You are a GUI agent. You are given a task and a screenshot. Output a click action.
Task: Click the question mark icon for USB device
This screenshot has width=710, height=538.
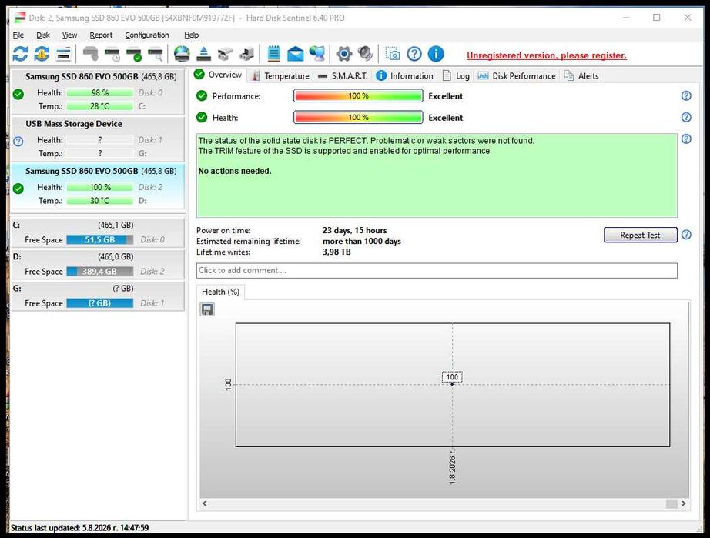click(18, 142)
